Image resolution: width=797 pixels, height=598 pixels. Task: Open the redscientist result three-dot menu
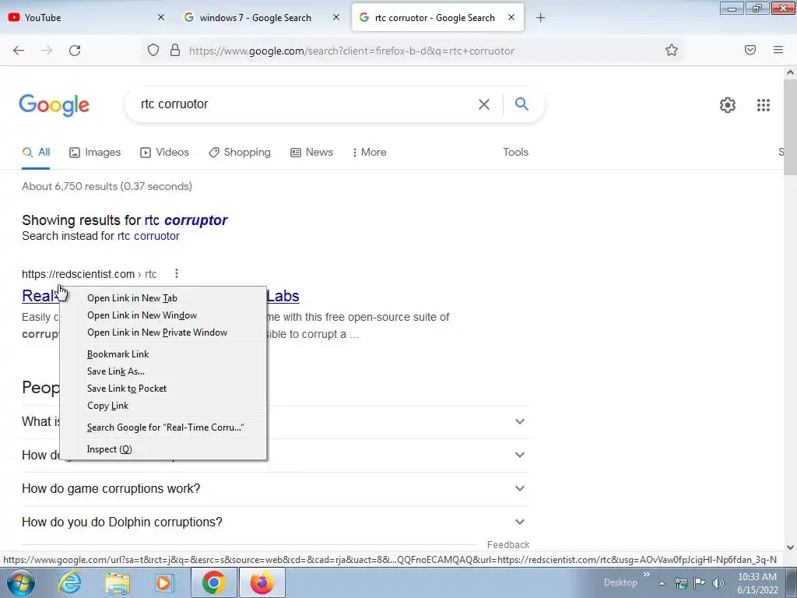[x=177, y=273]
